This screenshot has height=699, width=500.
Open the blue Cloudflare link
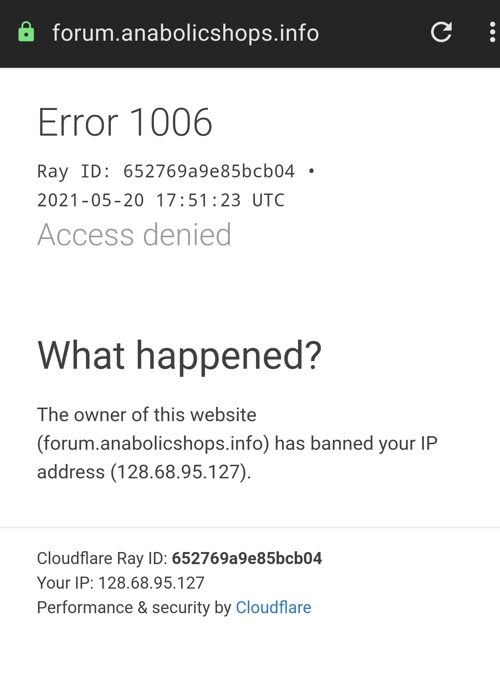[x=273, y=607]
